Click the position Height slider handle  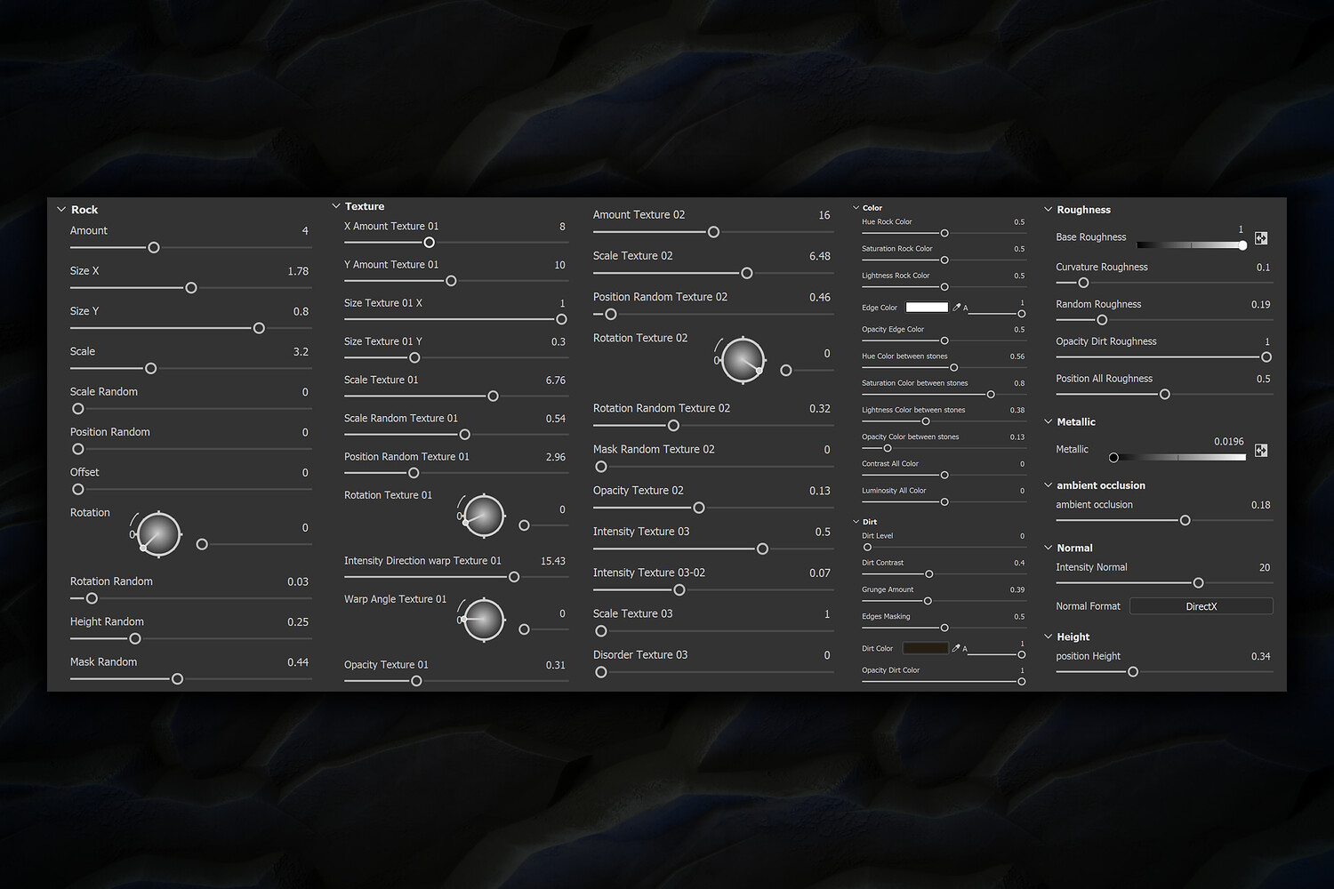point(1133,672)
